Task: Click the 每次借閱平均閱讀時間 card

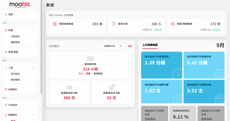Action: pyautogui.click(x=204, y=65)
